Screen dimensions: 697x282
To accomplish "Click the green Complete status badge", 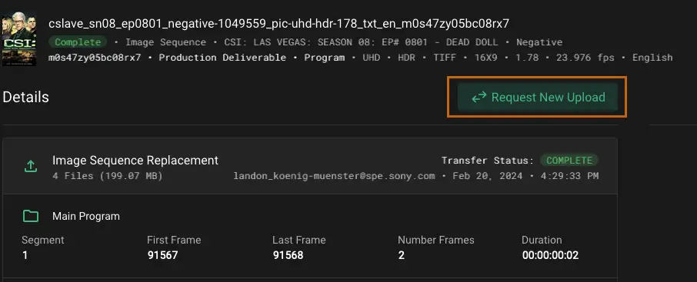I will coord(78,42).
